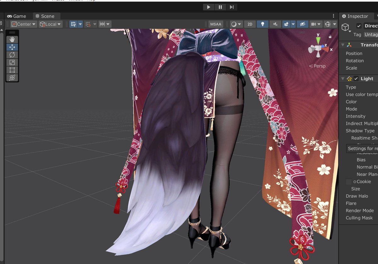Click the Position label

354,53
